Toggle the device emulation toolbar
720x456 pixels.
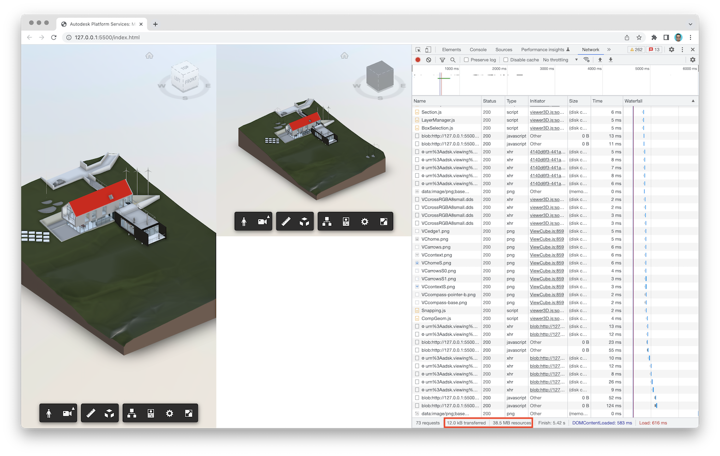(429, 49)
